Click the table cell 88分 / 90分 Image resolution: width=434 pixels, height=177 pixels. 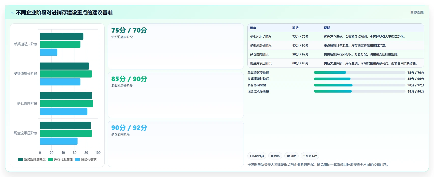click(300, 63)
